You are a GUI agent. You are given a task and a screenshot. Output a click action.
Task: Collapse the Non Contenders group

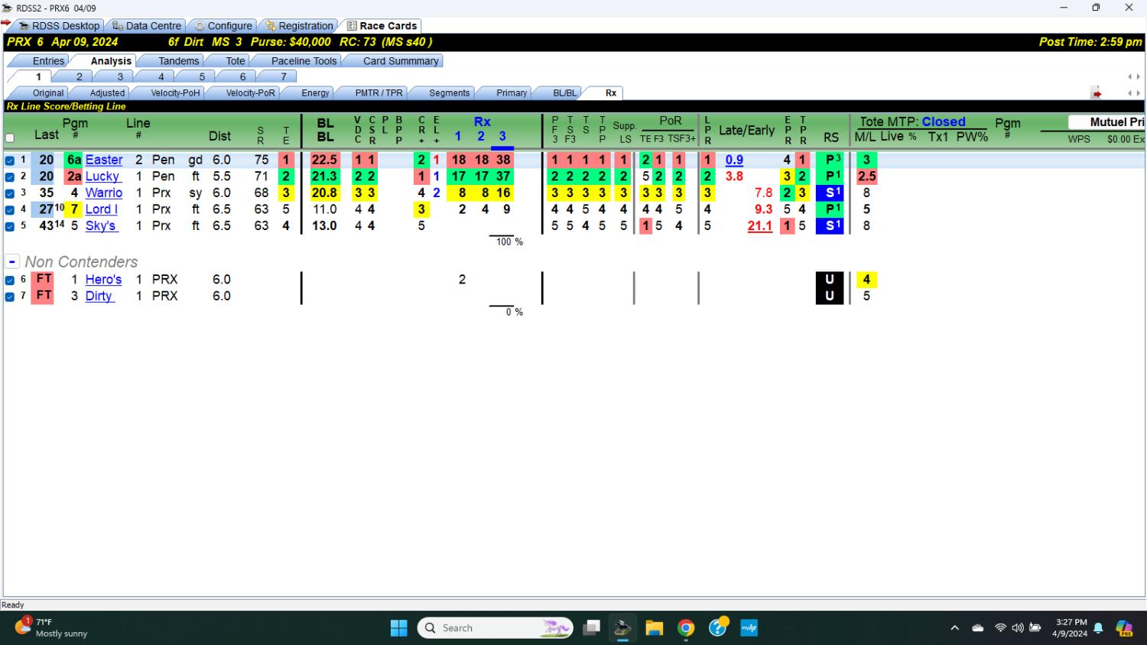pyautogui.click(x=12, y=261)
